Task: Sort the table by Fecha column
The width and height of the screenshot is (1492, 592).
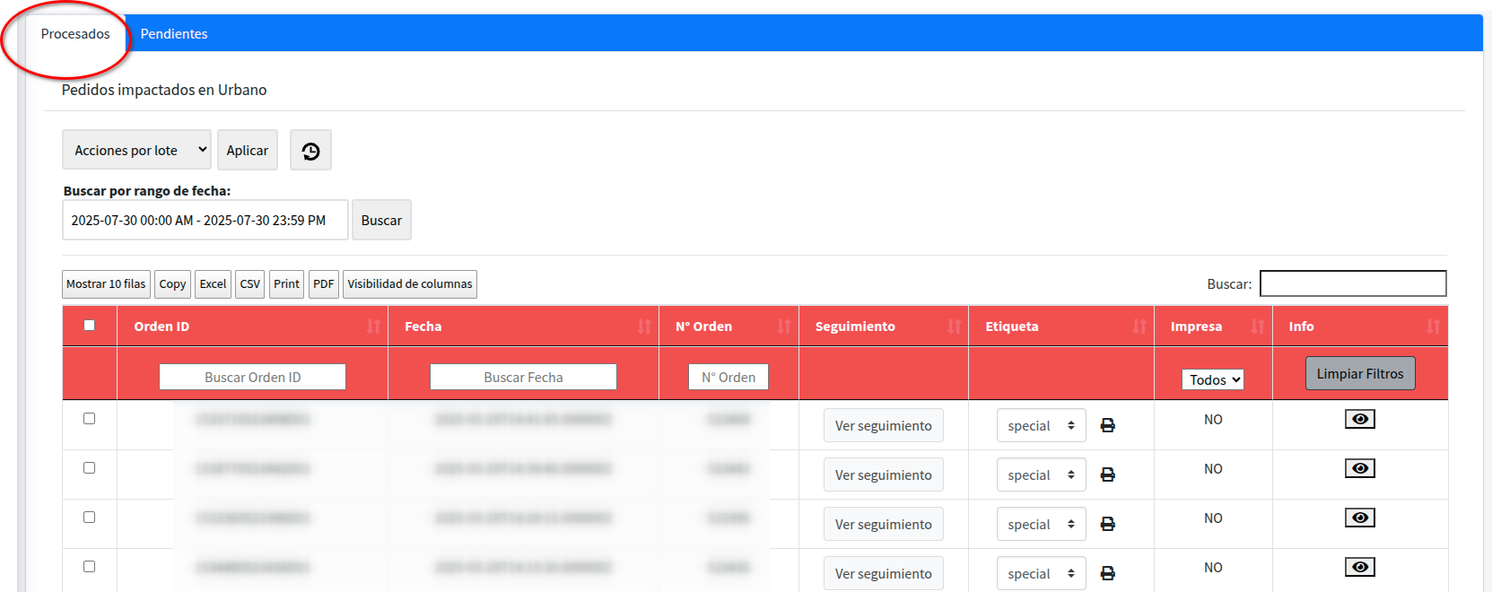Action: tap(643, 326)
